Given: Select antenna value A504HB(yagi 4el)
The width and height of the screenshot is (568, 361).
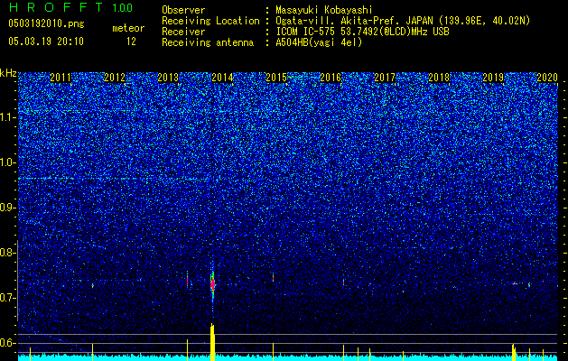Looking at the screenshot, I should coord(319,42).
